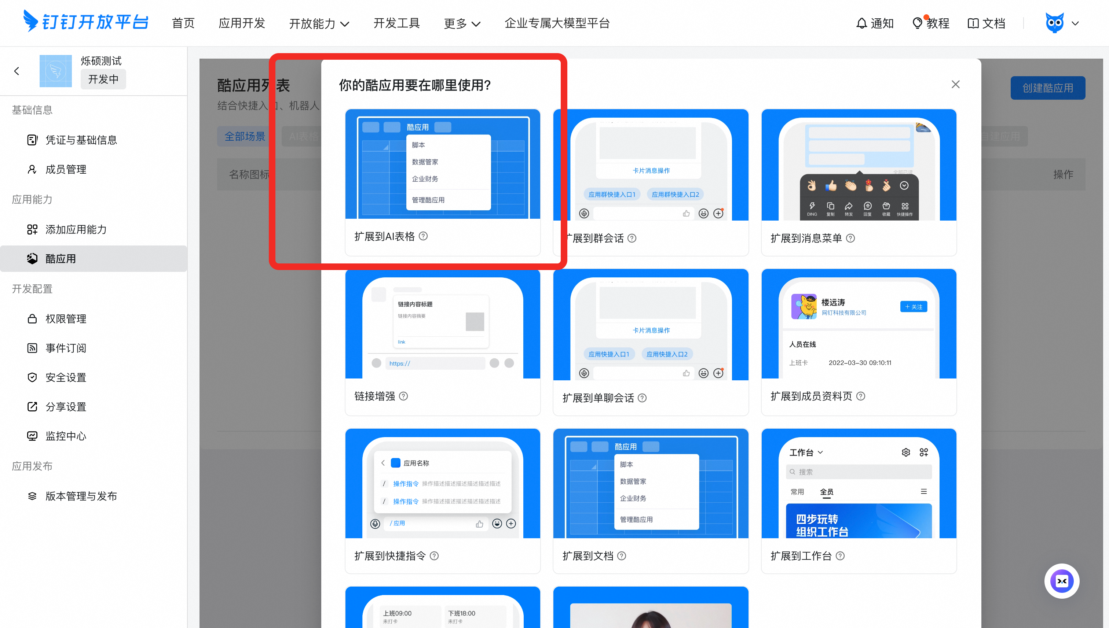Click the 版本管理与发布 layers icon

[32, 496]
